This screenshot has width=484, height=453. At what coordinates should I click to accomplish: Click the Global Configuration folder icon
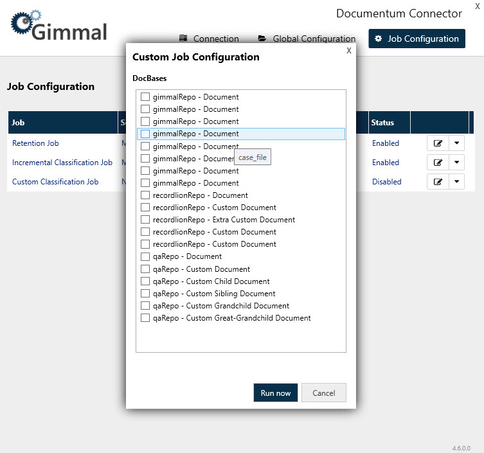[x=262, y=39]
